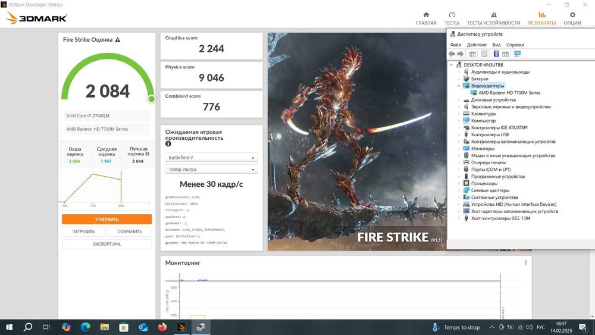The height and width of the screenshot is (335, 595).
Task: Open Firefox from taskbar
Action: (x=162, y=327)
